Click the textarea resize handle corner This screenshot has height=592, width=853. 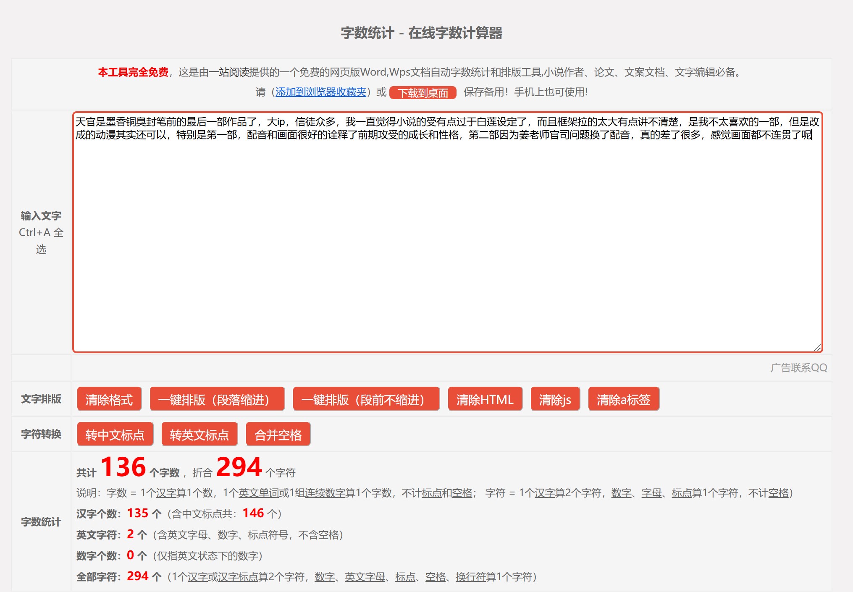point(817,347)
